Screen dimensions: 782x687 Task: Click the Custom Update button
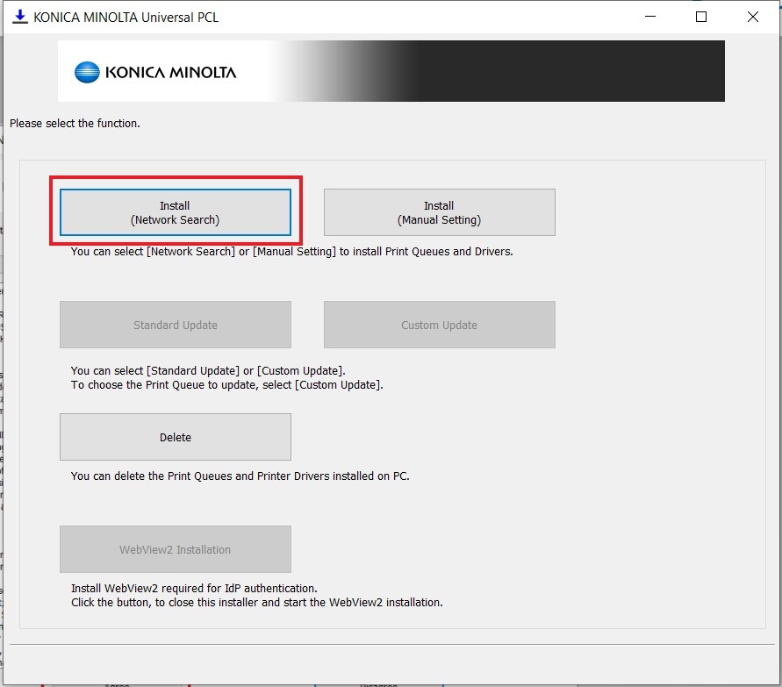point(439,324)
